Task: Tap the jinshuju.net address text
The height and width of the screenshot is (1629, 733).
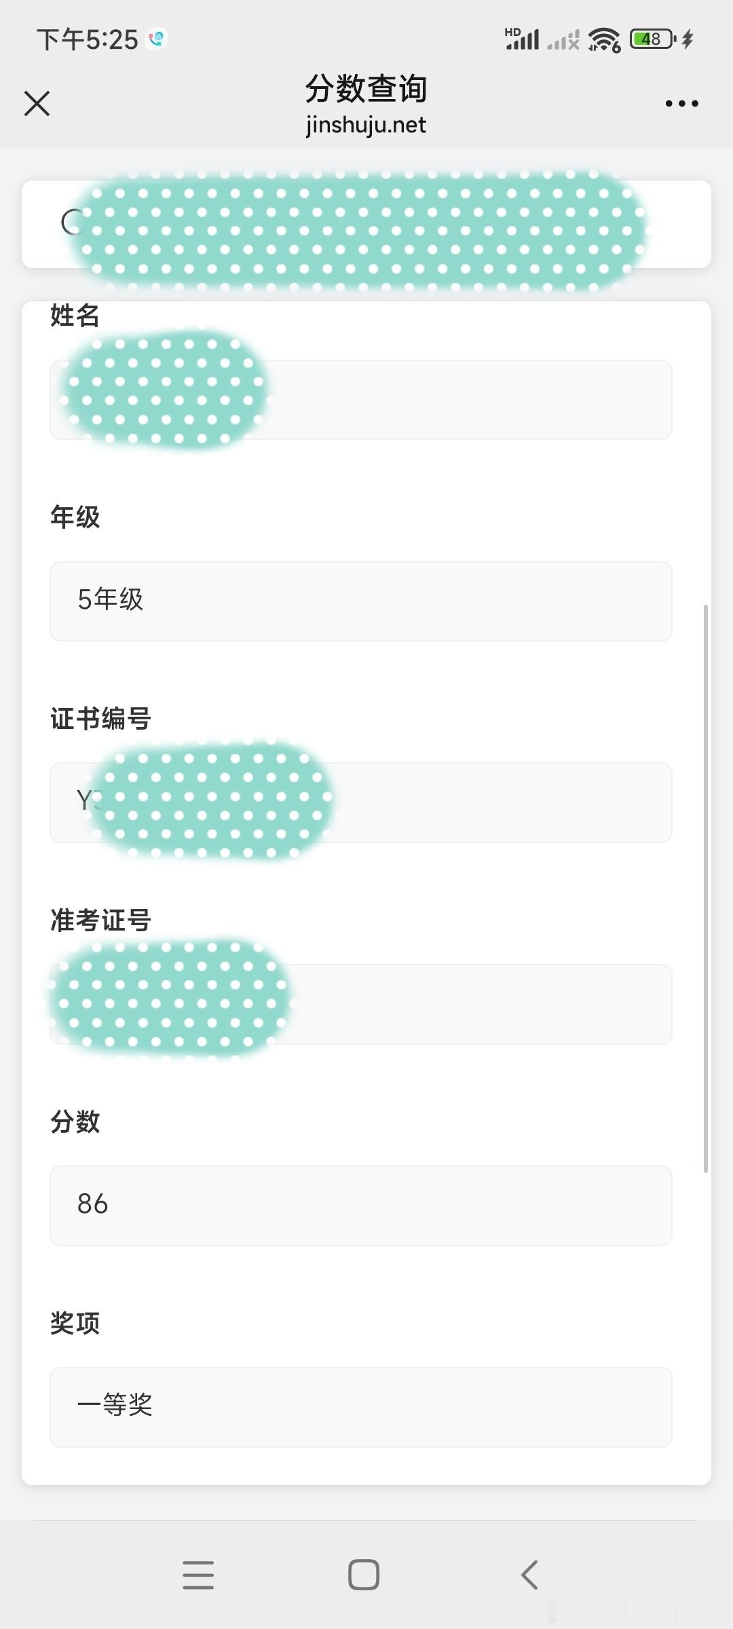Action: [366, 126]
